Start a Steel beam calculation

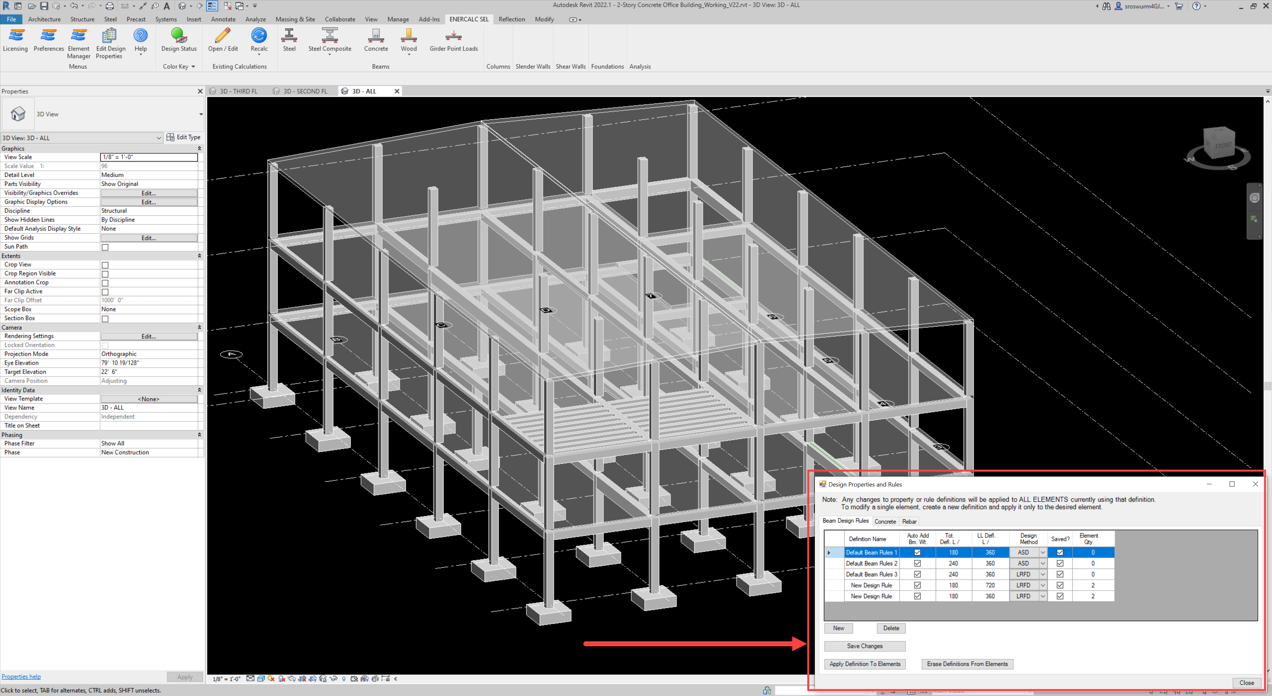289,40
